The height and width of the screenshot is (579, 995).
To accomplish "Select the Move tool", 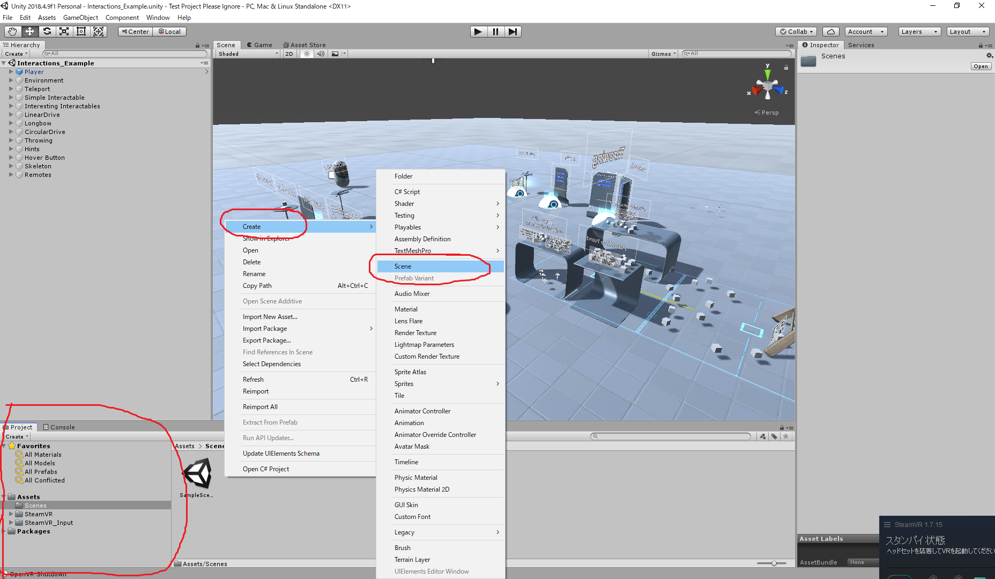I will [x=29, y=31].
